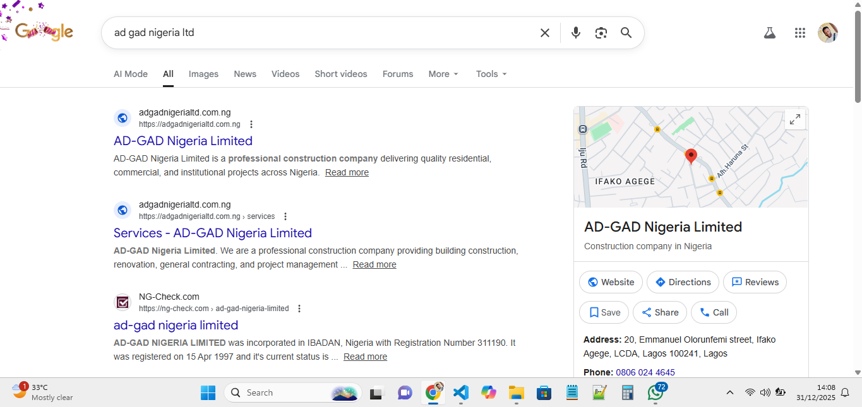The image size is (862, 407).
Task: Expand the More search filters dropdown
Action: tap(443, 74)
